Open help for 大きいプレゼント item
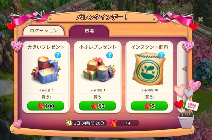 pos(58,55)
